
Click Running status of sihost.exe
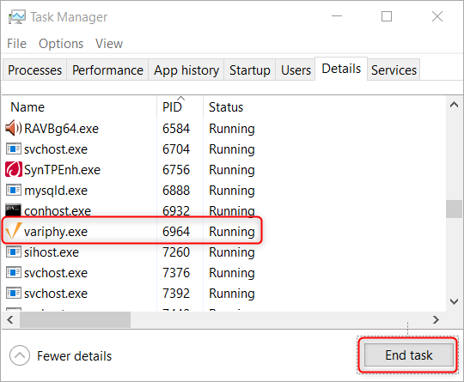click(x=232, y=252)
